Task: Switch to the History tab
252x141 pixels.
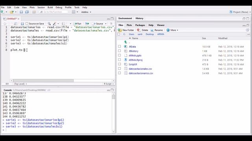Action: tap(139, 18)
